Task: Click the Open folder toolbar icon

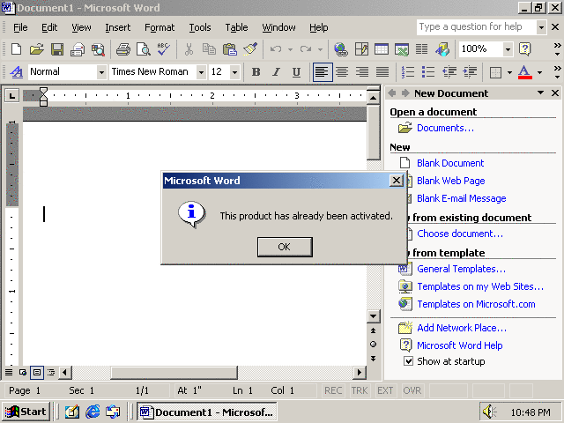Action: (x=36, y=49)
